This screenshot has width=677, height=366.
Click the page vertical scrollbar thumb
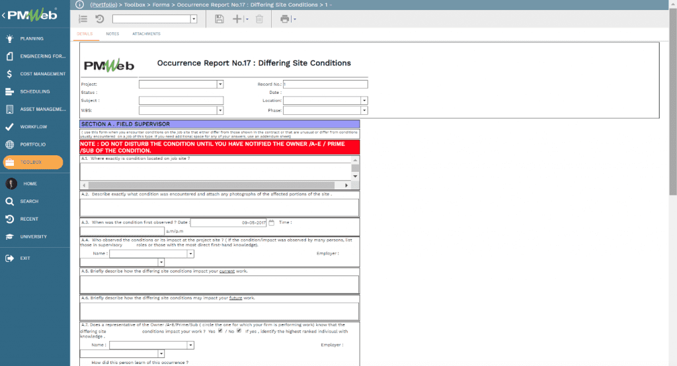pos(673,102)
